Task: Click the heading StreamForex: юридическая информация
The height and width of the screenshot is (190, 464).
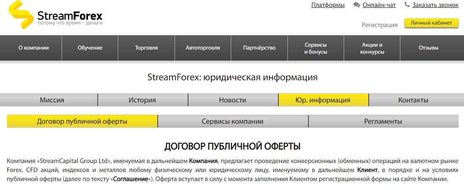Action: pyautogui.click(x=232, y=77)
